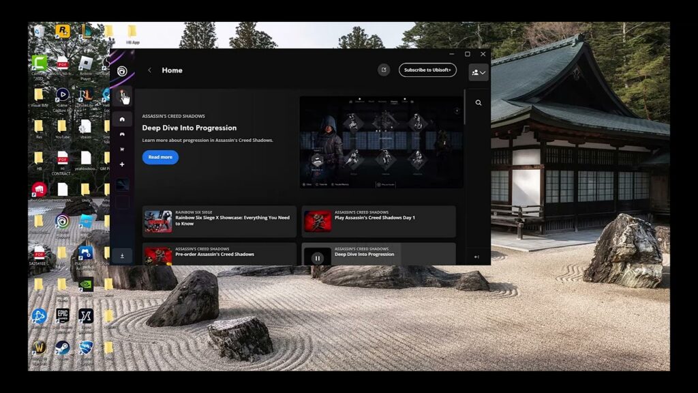698x393 pixels.
Task: Pause the Deep Dive Into Progression slide
Action: click(x=318, y=258)
